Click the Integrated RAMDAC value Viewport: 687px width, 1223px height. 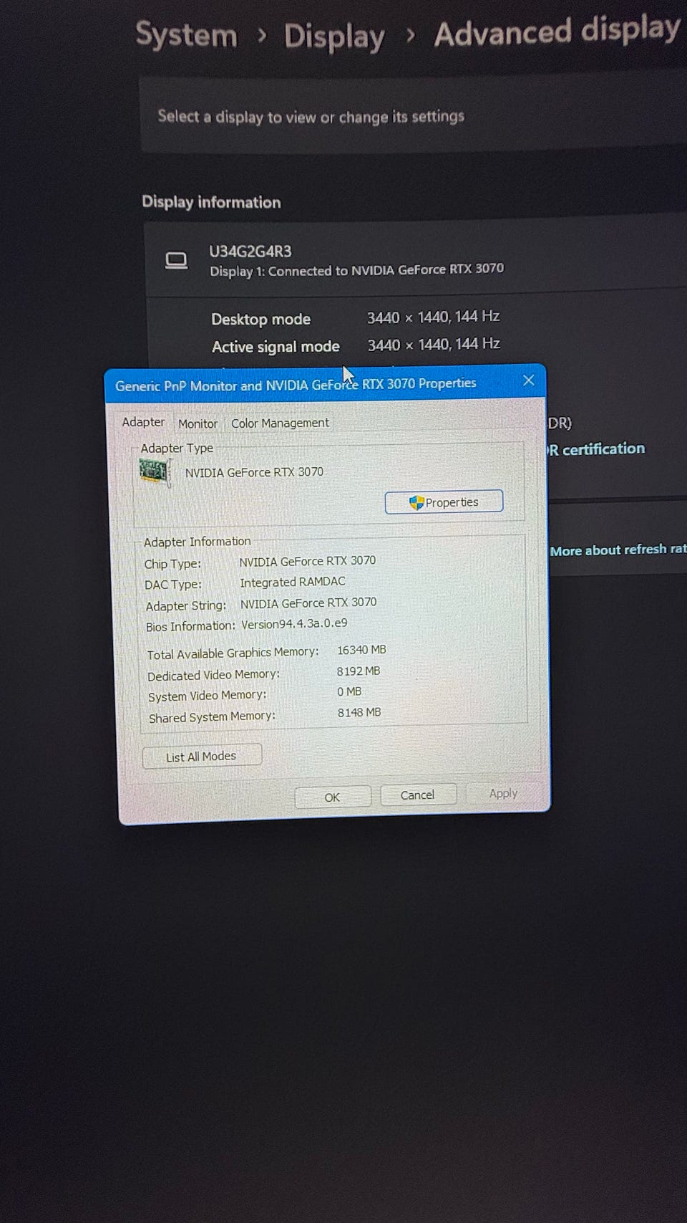(292, 582)
